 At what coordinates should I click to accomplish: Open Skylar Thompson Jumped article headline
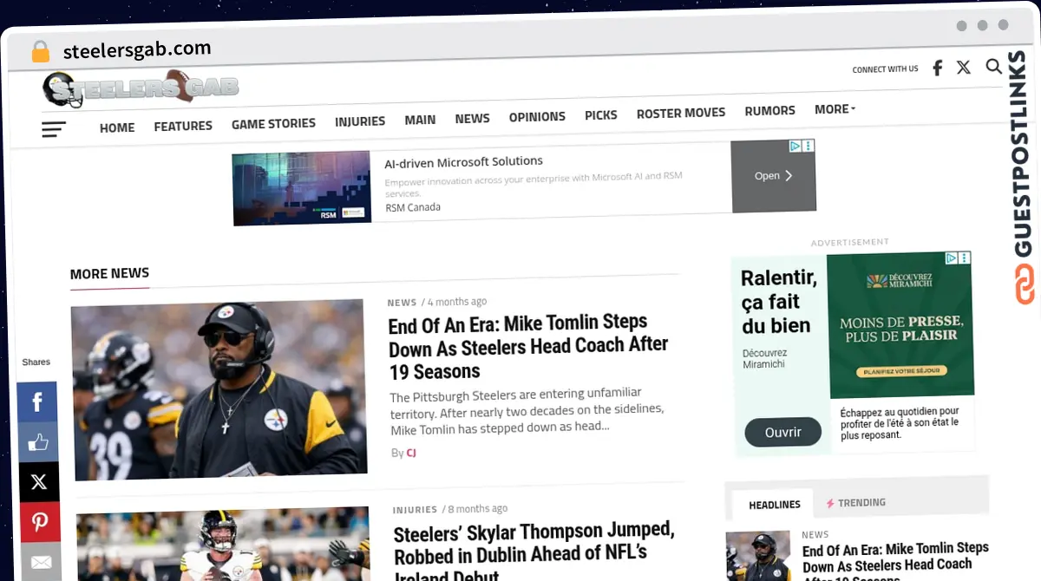[x=534, y=552]
